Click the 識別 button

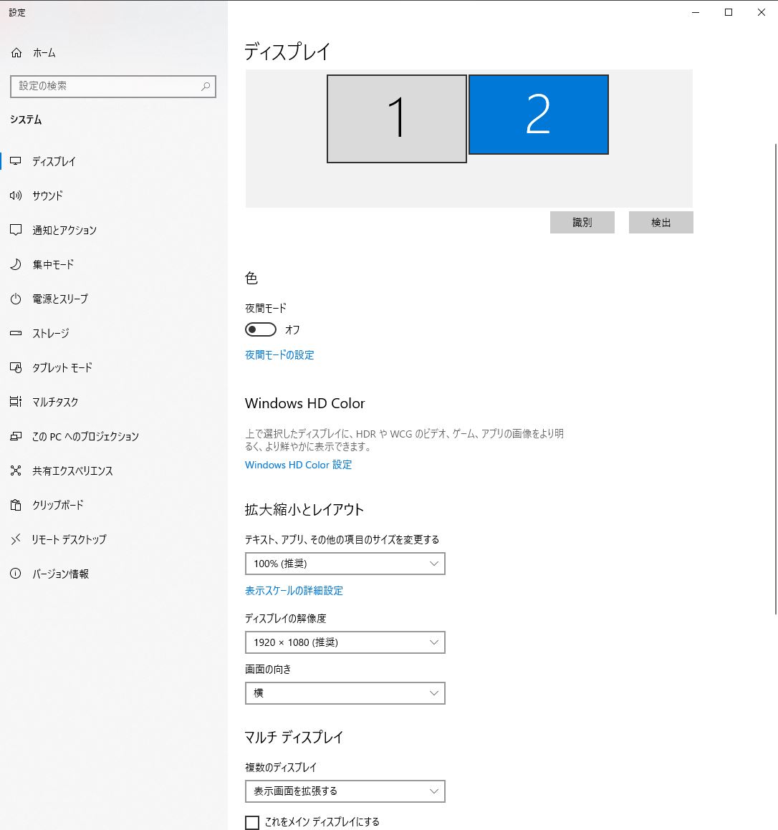coord(582,222)
